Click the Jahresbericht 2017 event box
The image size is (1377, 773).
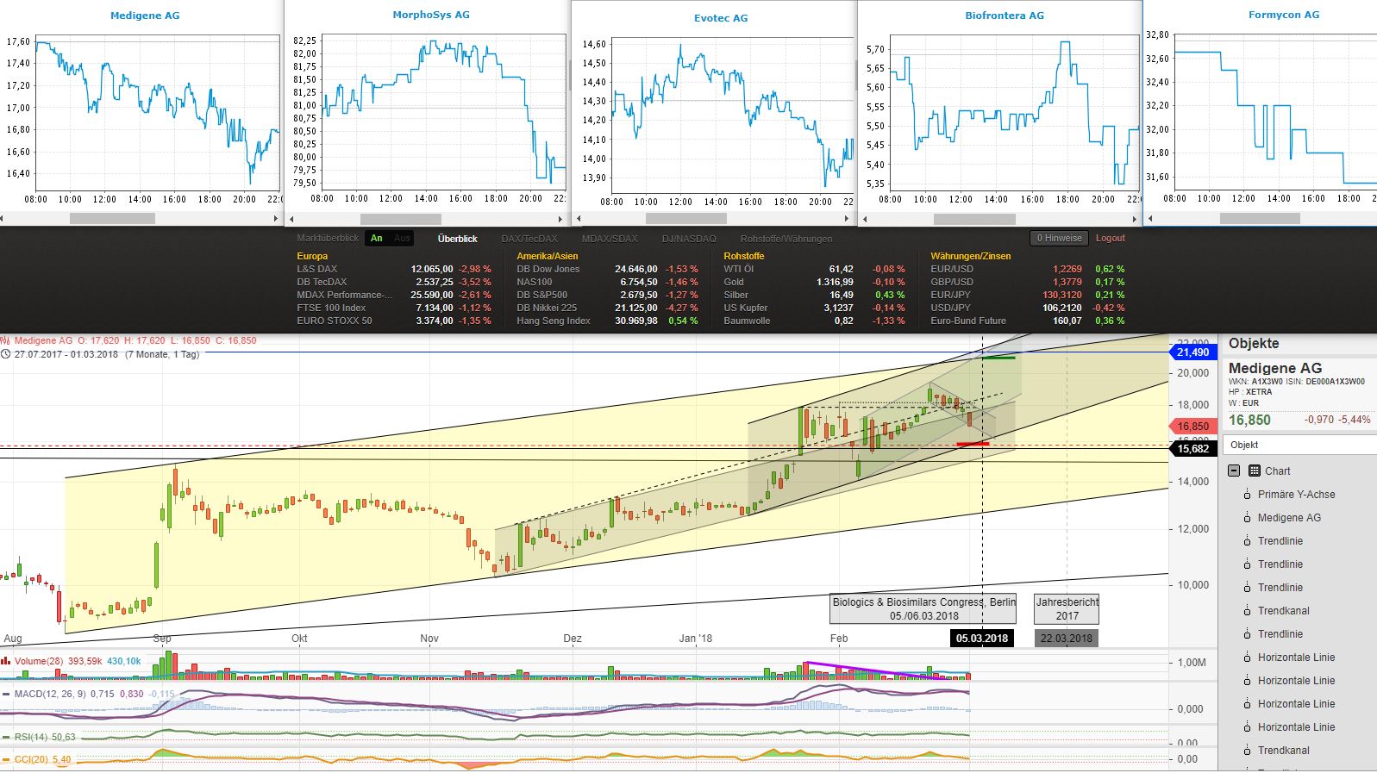click(x=1067, y=608)
